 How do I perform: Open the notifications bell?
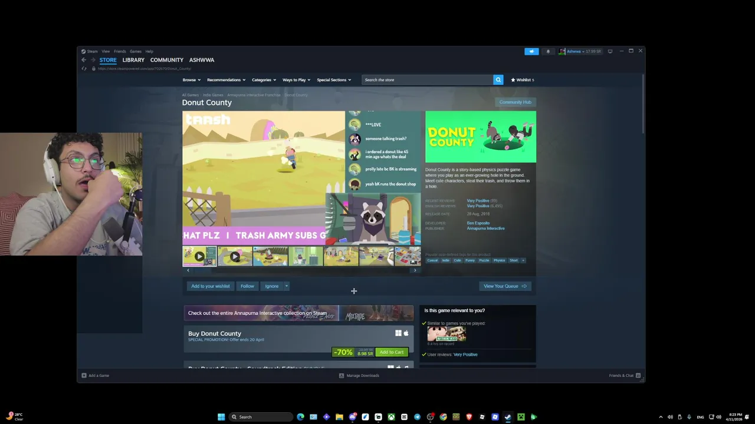pyautogui.click(x=548, y=51)
